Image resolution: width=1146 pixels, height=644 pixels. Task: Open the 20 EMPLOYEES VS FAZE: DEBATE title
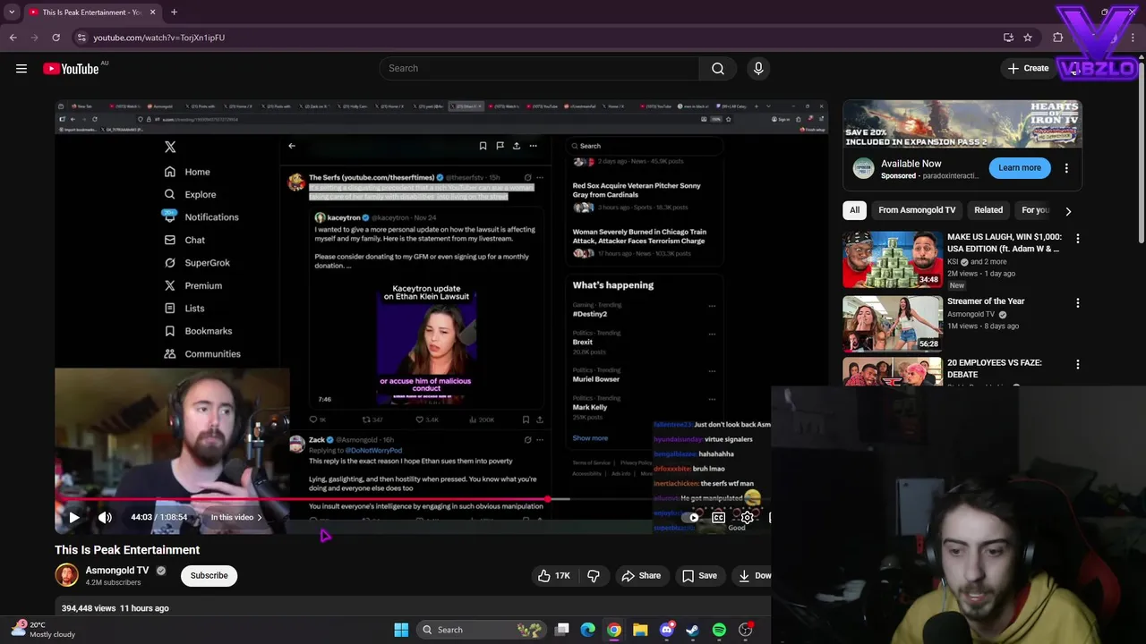tap(994, 369)
